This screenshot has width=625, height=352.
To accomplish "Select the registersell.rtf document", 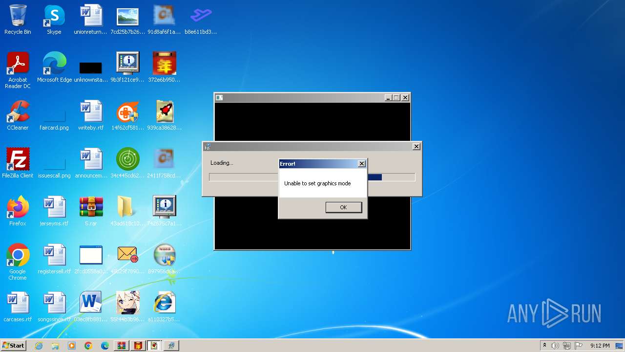I will point(54,260).
